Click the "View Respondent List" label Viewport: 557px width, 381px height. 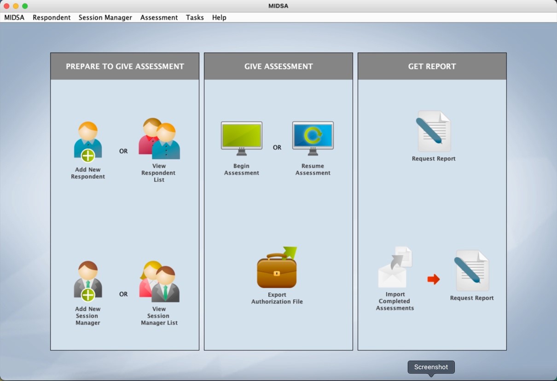click(x=159, y=173)
